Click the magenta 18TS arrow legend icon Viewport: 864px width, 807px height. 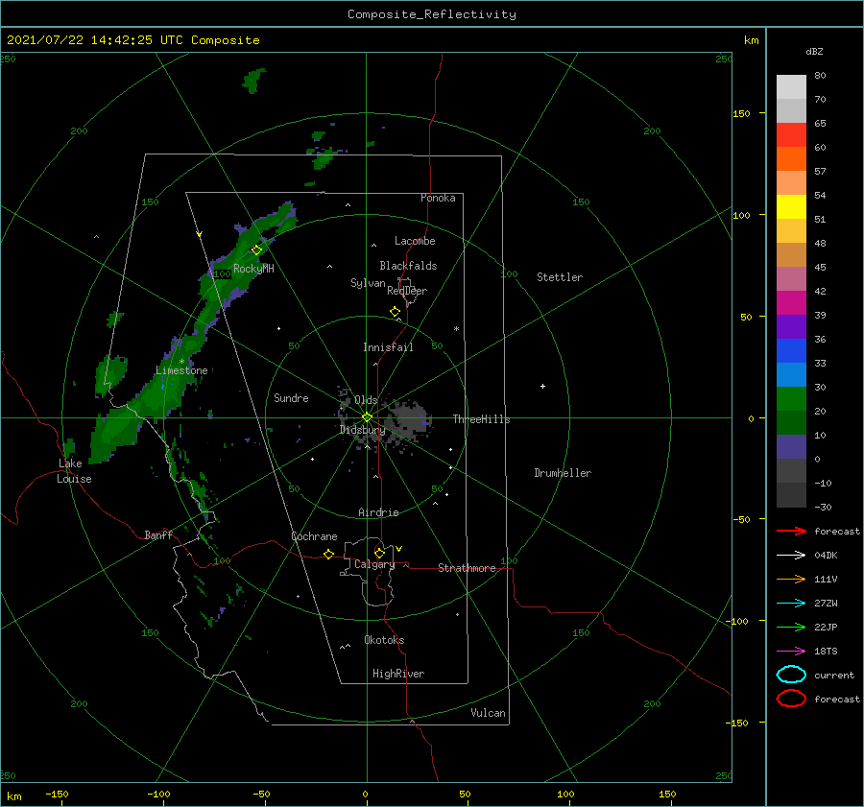[x=791, y=652]
